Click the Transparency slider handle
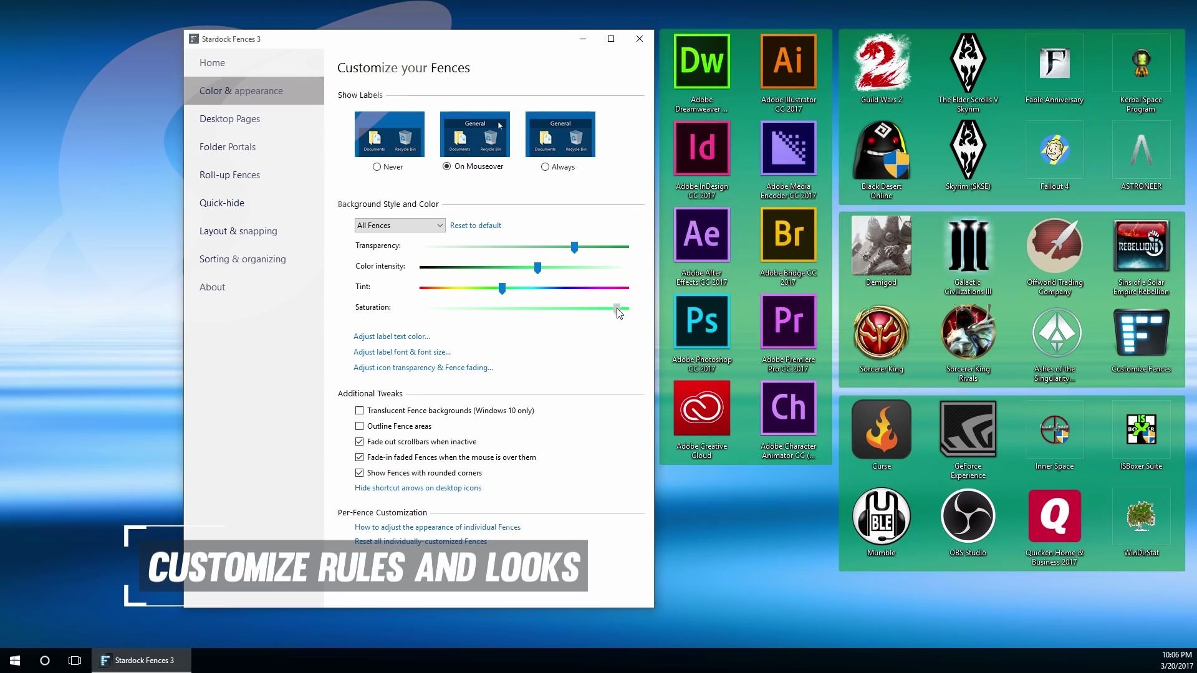 [x=574, y=247]
